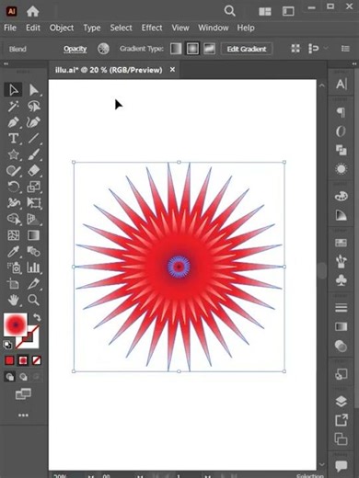359x478 pixels.
Task: Select the Pen tool
Action: 13,122
